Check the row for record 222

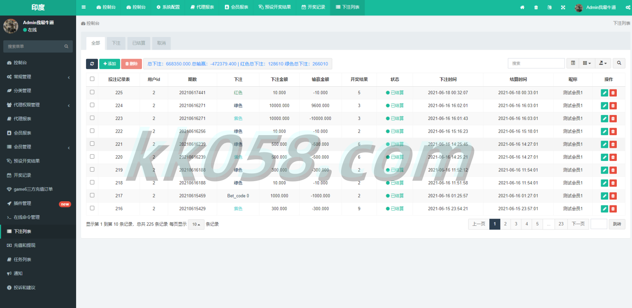[x=92, y=131]
